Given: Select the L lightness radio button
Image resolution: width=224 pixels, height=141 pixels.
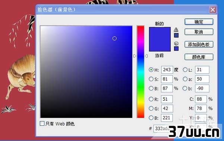Looking at the screenshot, I should 185,70.
